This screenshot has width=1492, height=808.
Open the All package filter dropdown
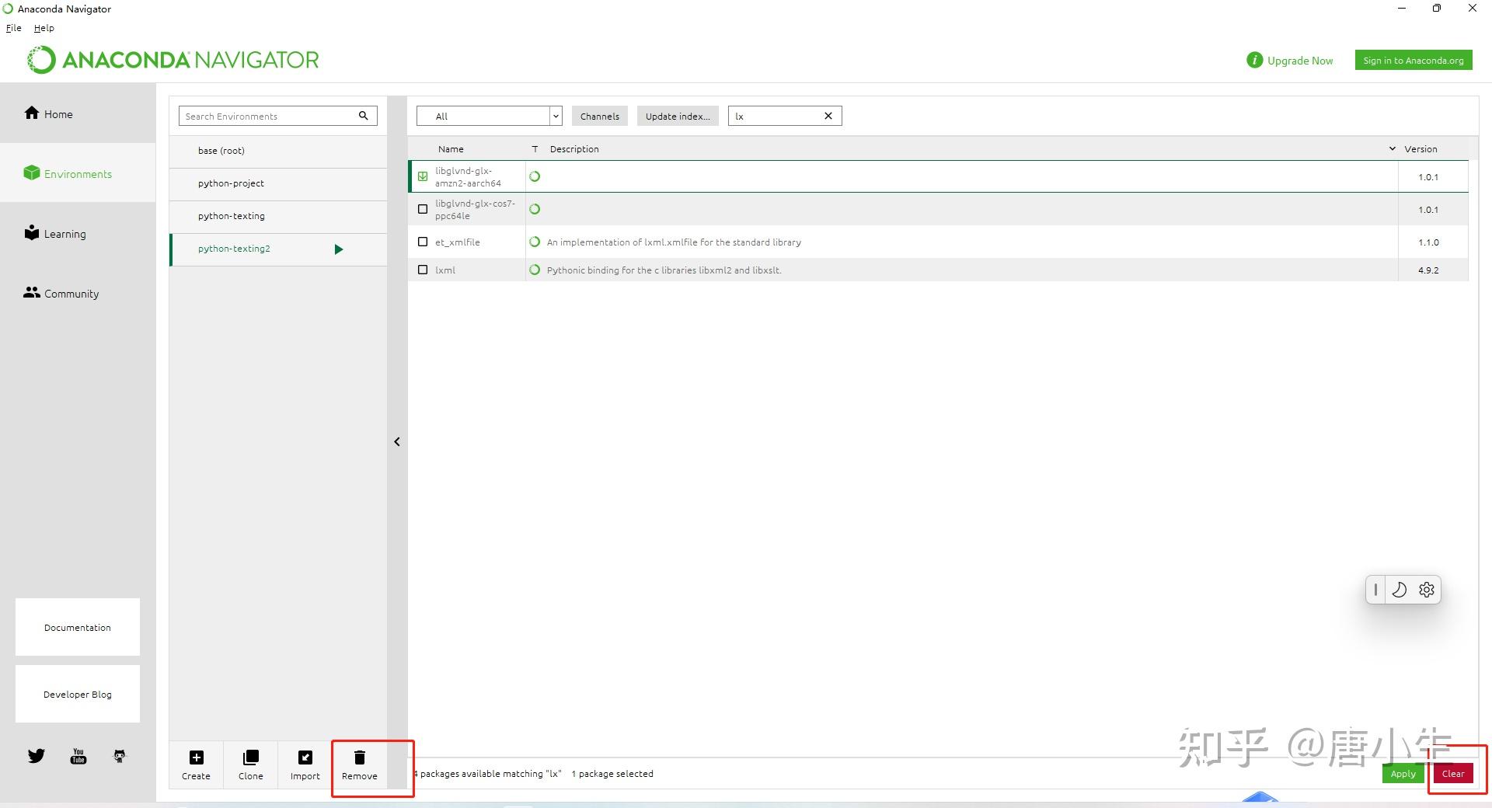490,116
